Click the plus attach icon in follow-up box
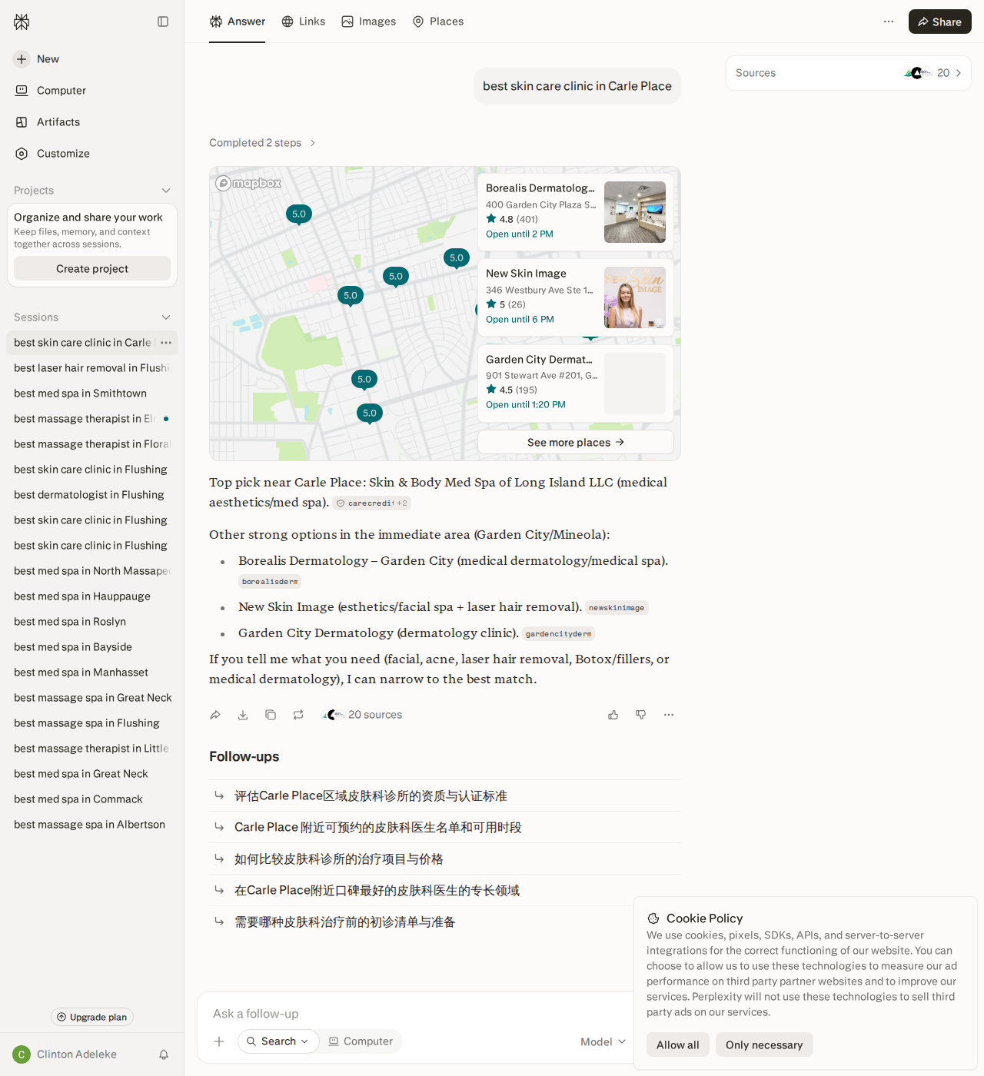This screenshot has height=1076, width=984. click(x=219, y=1041)
